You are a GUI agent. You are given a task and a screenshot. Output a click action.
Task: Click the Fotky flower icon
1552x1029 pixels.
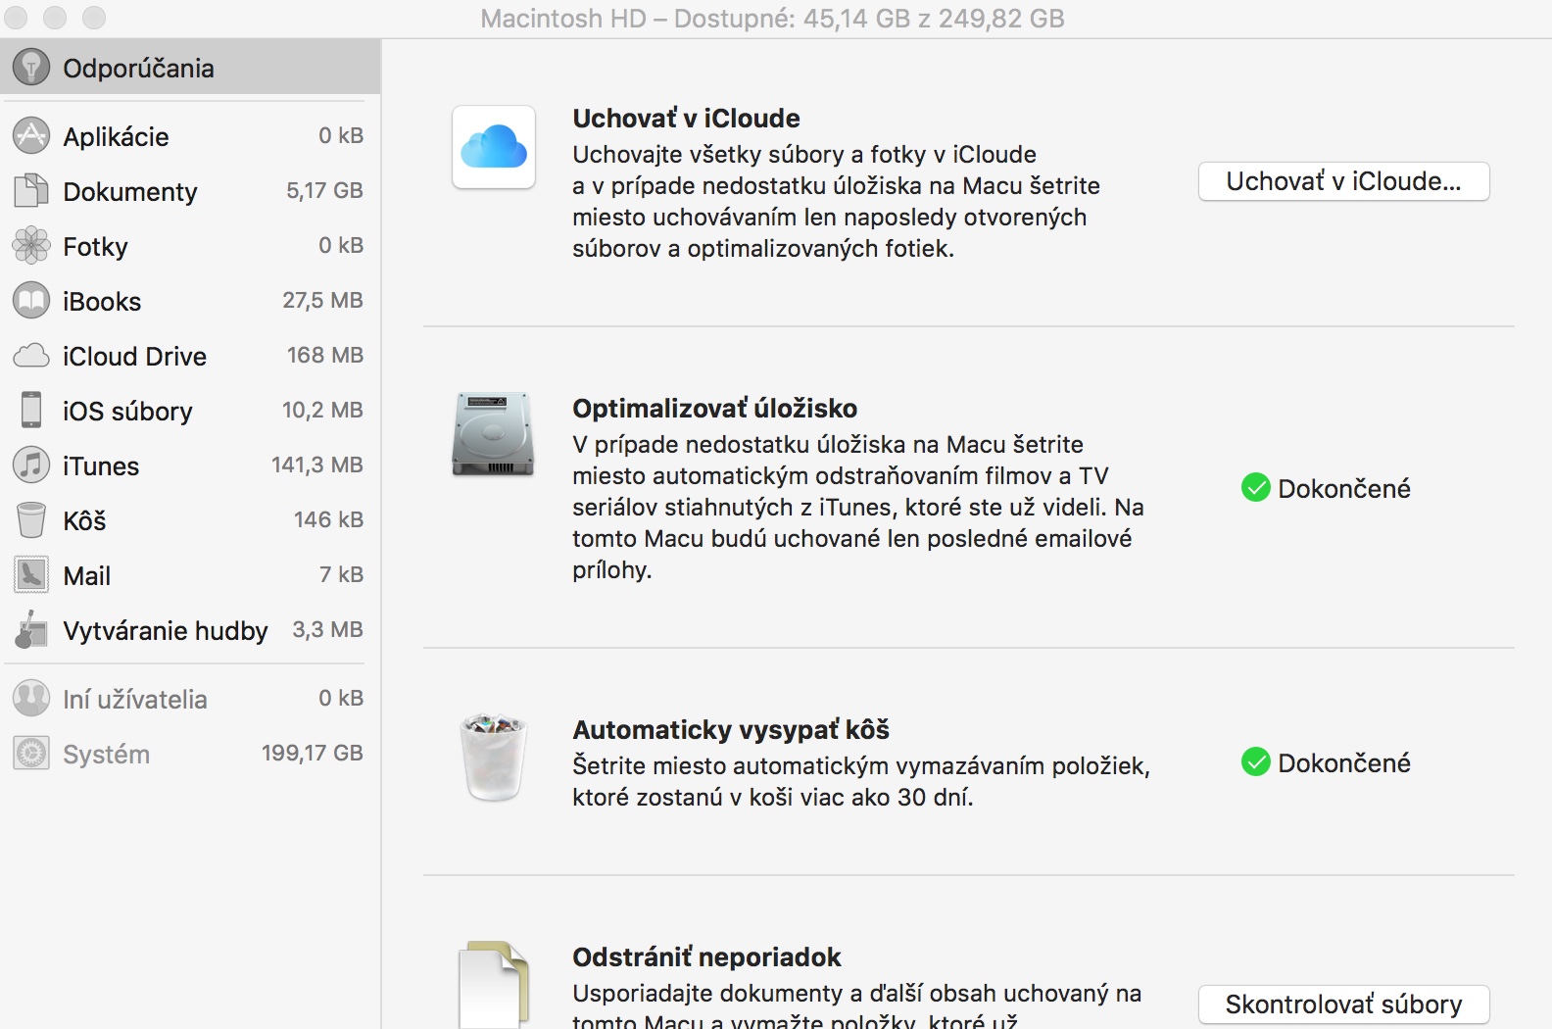coord(31,246)
